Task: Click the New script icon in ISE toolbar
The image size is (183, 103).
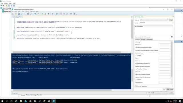Action: tap(13, 14)
